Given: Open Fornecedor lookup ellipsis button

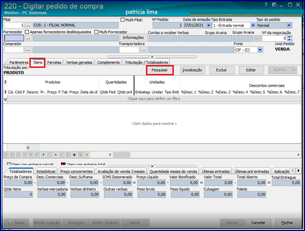Looking at the screenshot, I should point(28,38).
